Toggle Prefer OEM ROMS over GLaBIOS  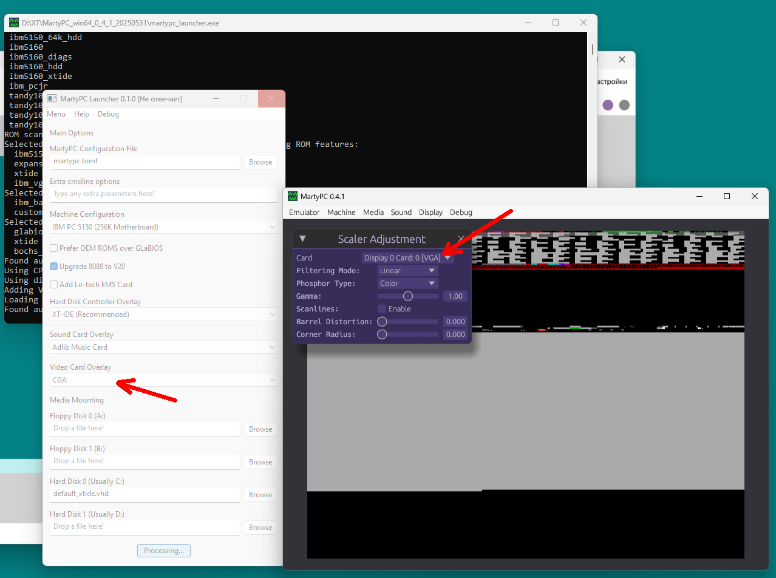54,248
